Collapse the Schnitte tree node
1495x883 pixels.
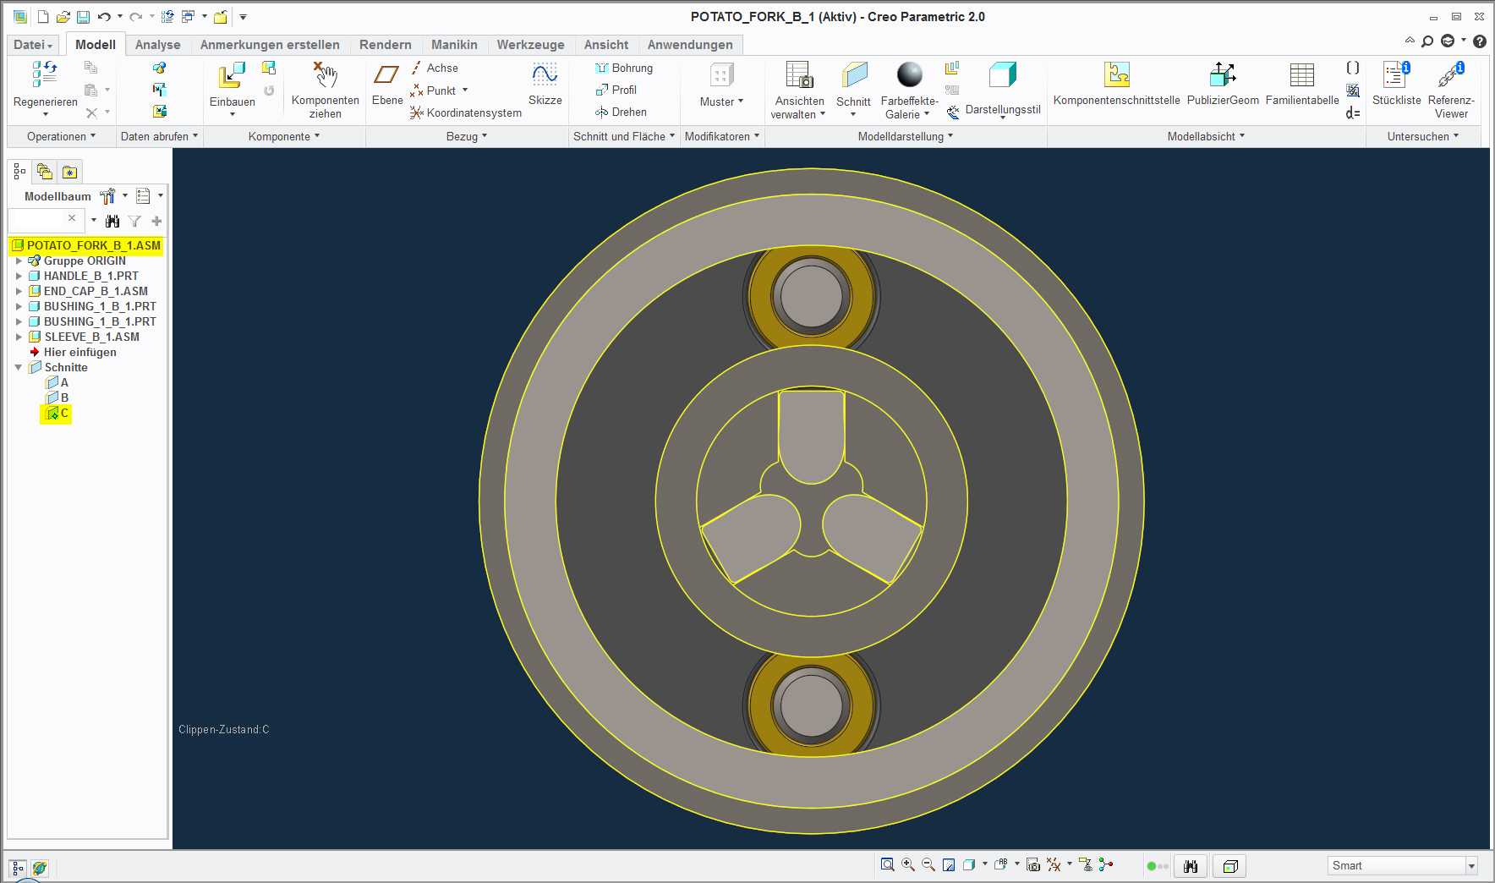(19, 367)
